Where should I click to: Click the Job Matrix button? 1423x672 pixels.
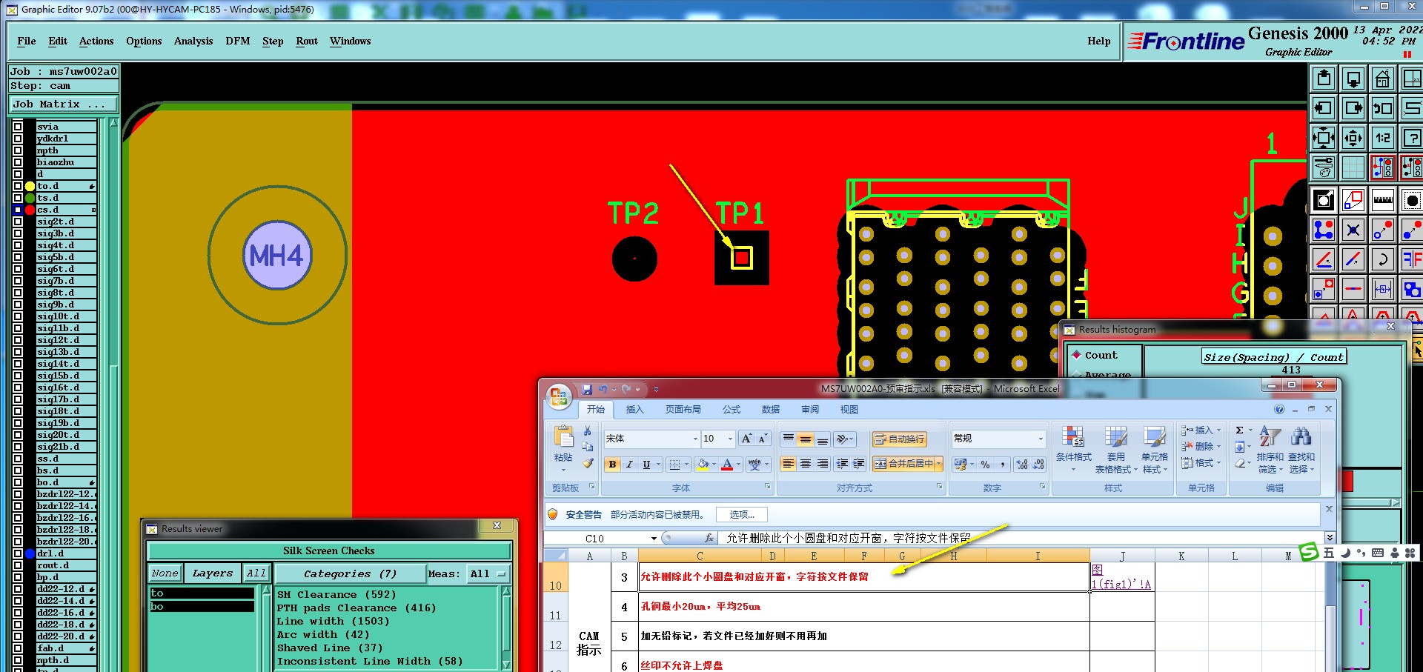coord(64,104)
